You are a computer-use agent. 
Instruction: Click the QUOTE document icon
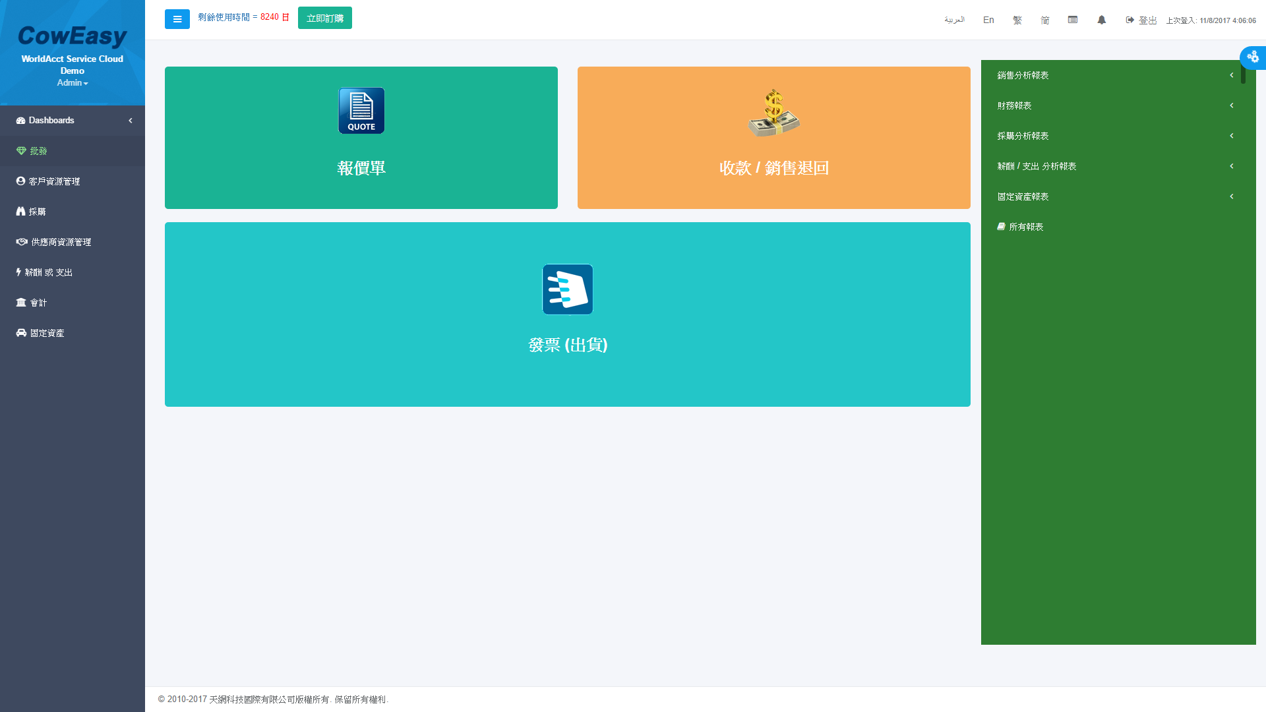[x=361, y=111]
